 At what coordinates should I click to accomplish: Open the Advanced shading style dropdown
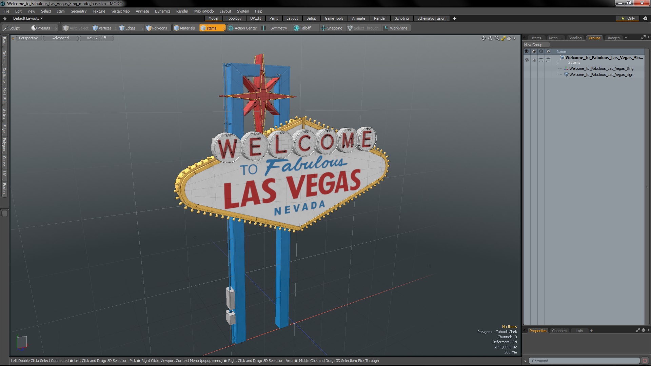(60, 38)
